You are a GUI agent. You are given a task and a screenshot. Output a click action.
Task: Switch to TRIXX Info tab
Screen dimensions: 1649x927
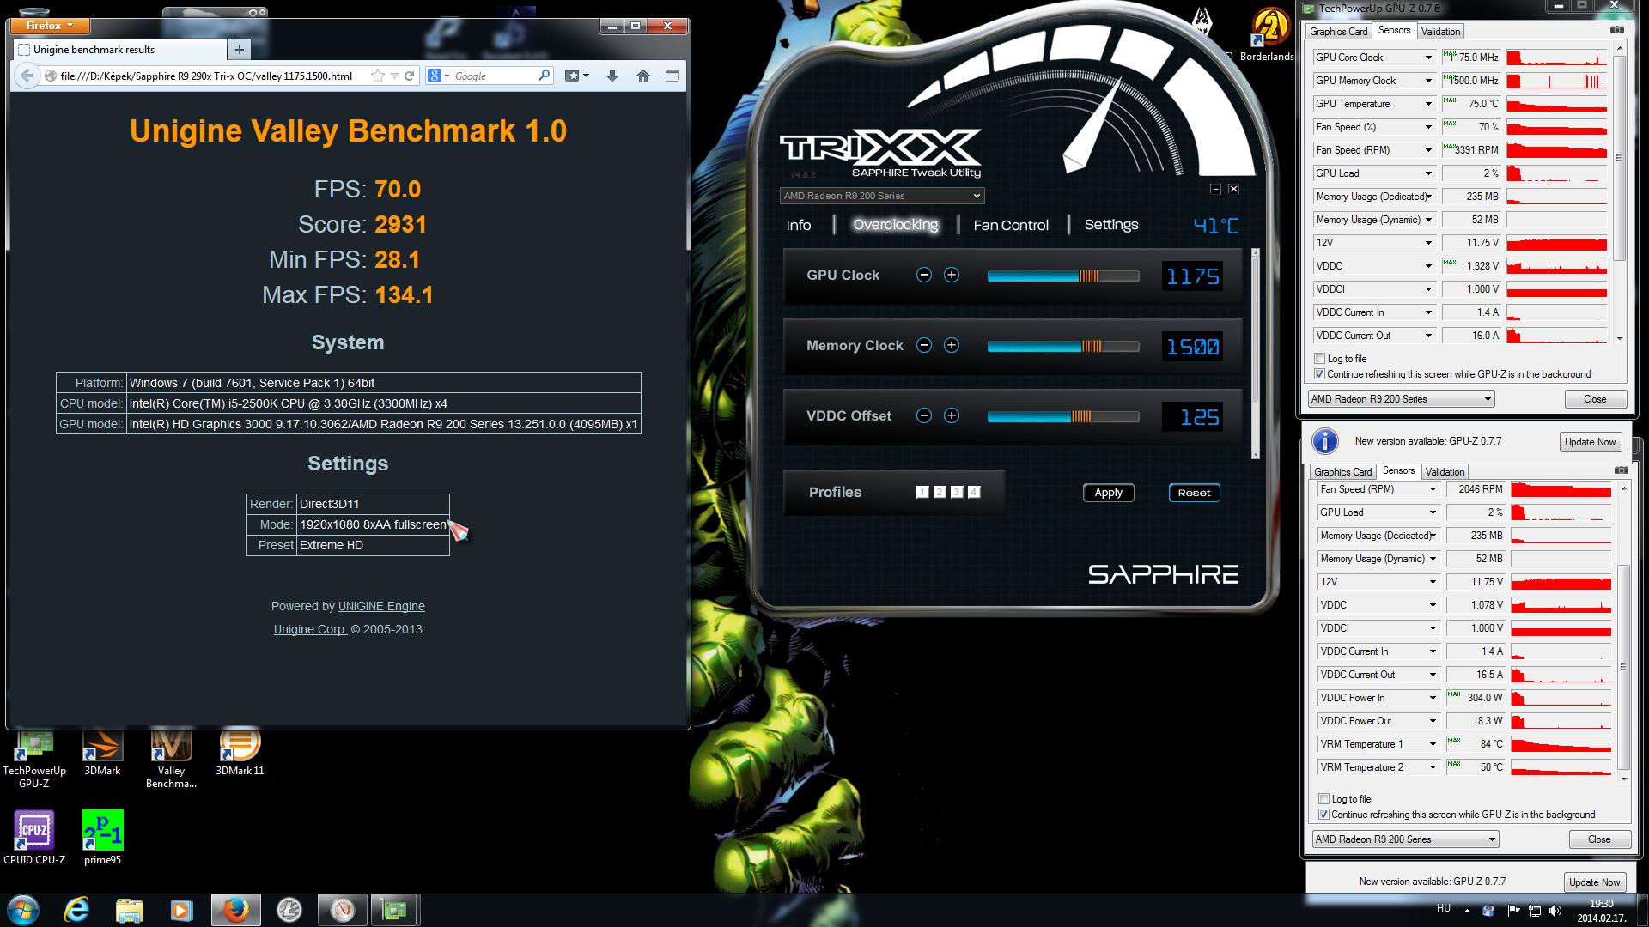(x=799, y=225)
